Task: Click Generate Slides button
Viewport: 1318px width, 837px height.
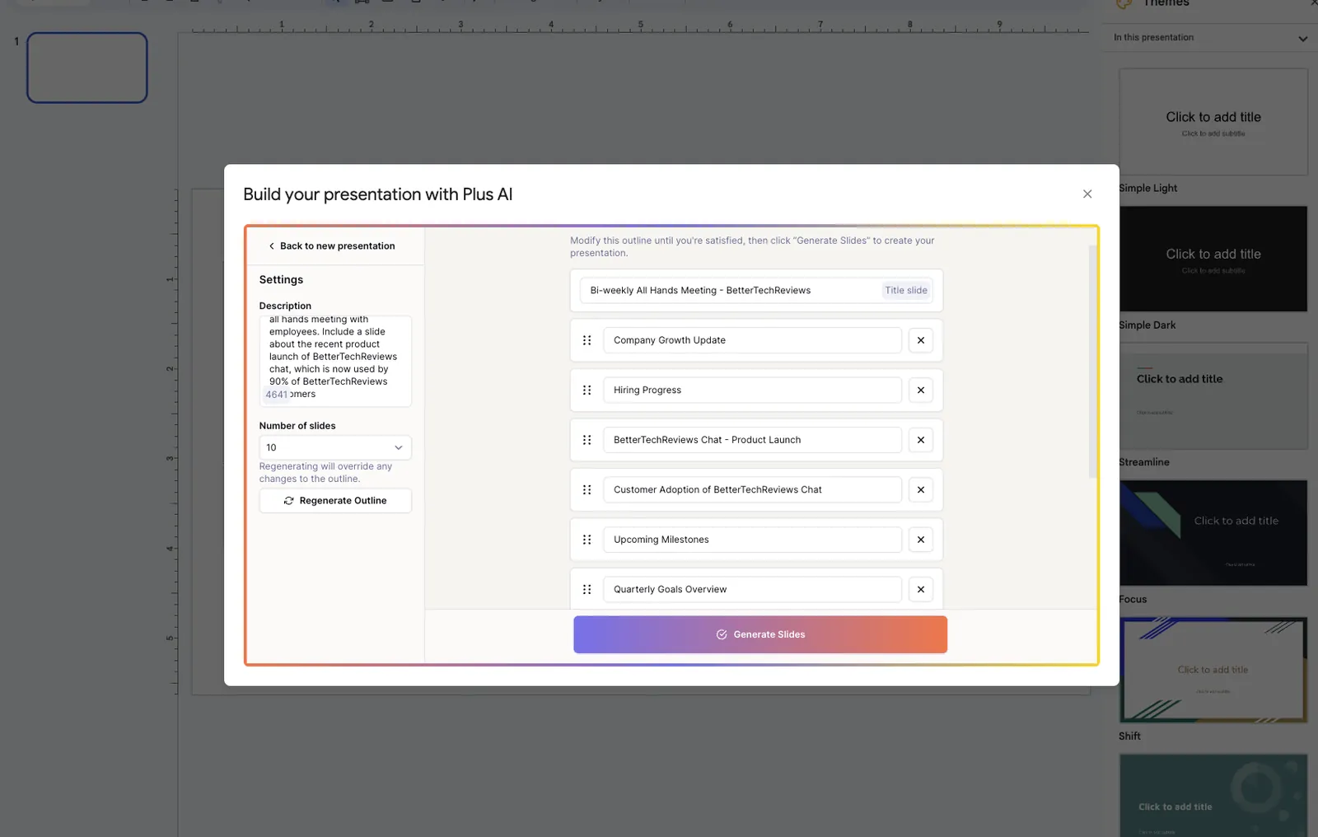Action: (759, 634)
